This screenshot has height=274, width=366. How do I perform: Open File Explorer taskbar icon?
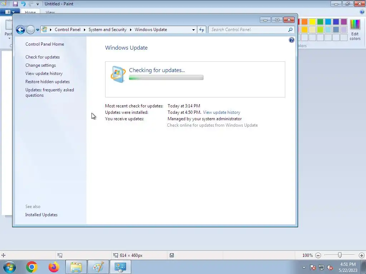[76, 267]
